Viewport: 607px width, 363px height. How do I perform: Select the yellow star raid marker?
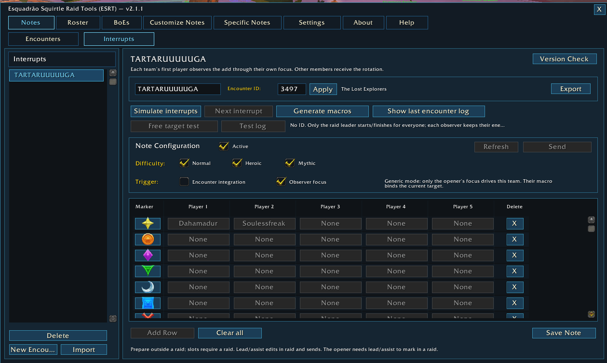pos(148,223)
